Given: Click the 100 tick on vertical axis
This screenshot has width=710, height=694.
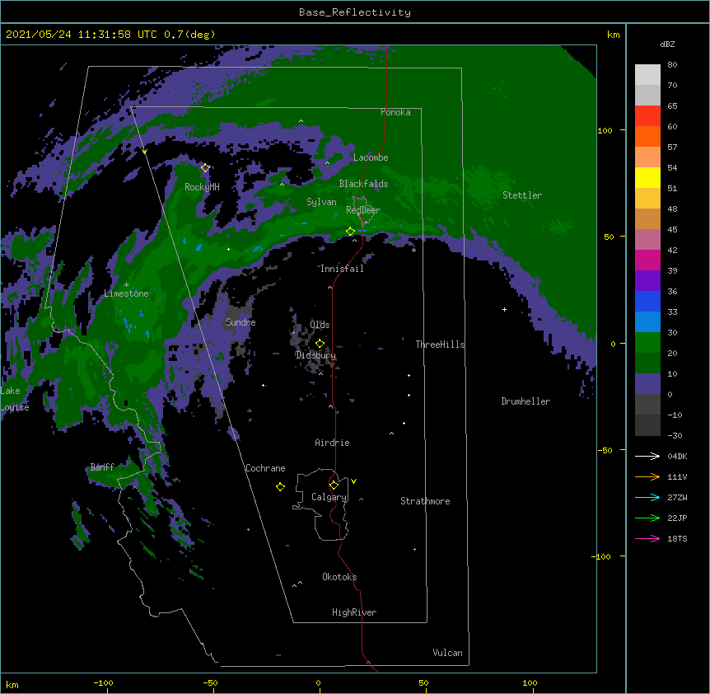Looking at the screenshot, I should (x=605, y=130).
